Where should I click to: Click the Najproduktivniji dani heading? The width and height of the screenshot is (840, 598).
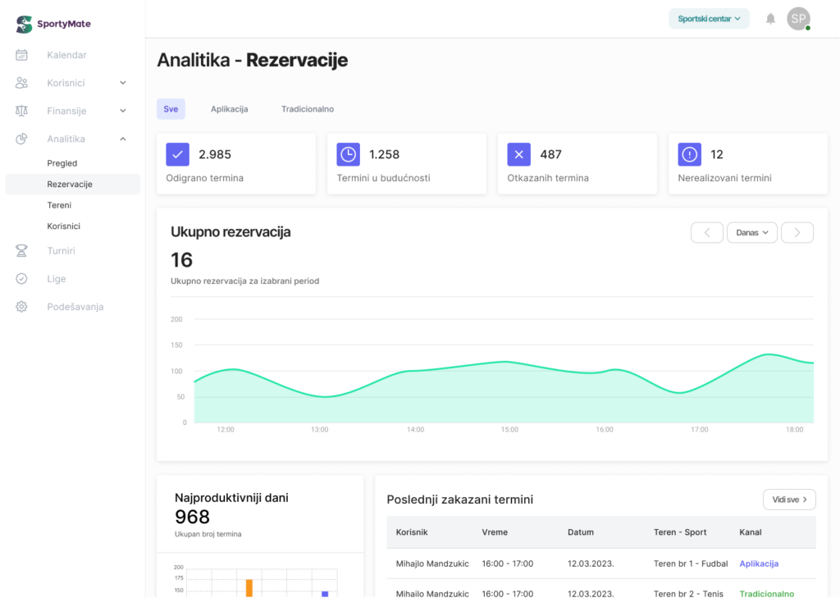pos(231,497)
